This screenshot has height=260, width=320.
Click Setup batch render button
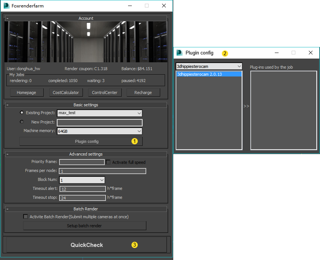pos(85,226)
